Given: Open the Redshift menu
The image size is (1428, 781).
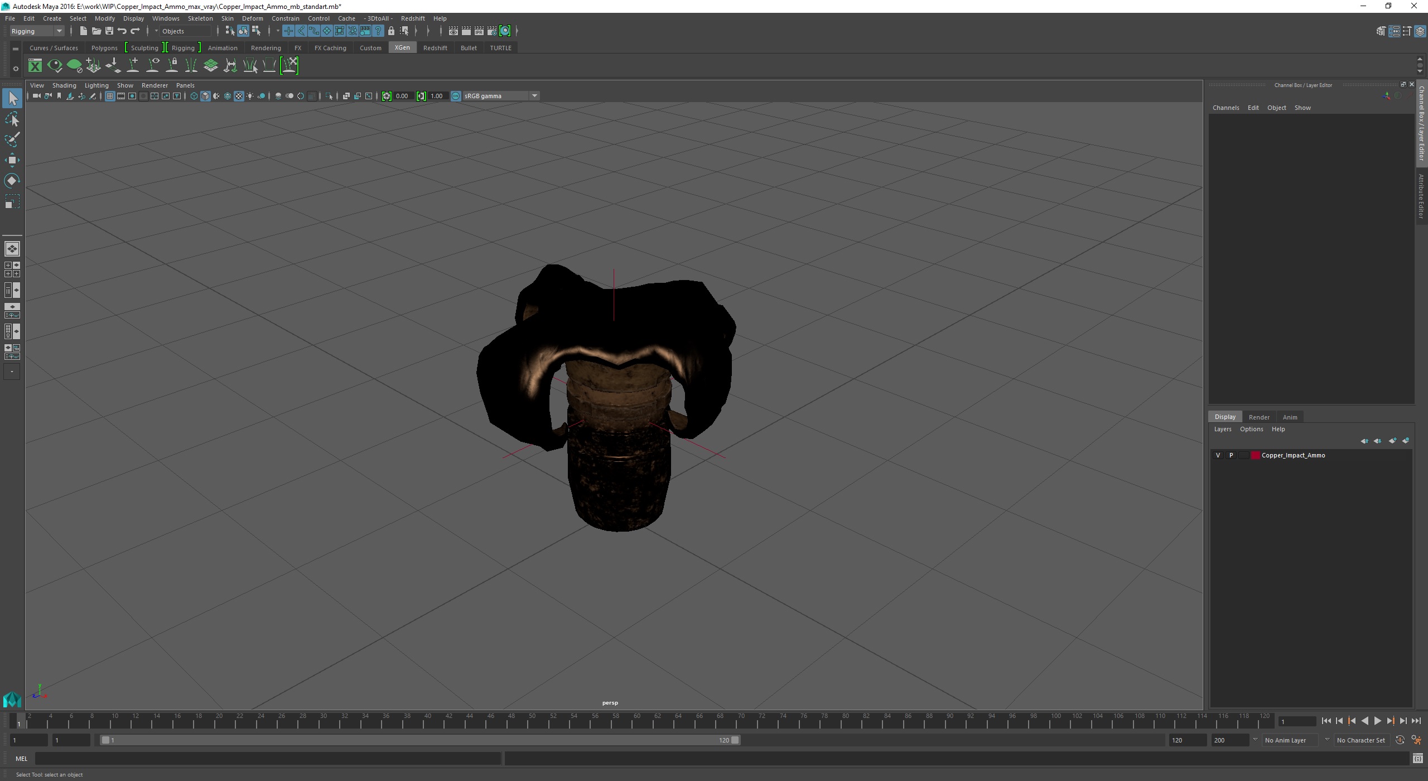Looking at the screenshot, I should click(x=413, y=18).
